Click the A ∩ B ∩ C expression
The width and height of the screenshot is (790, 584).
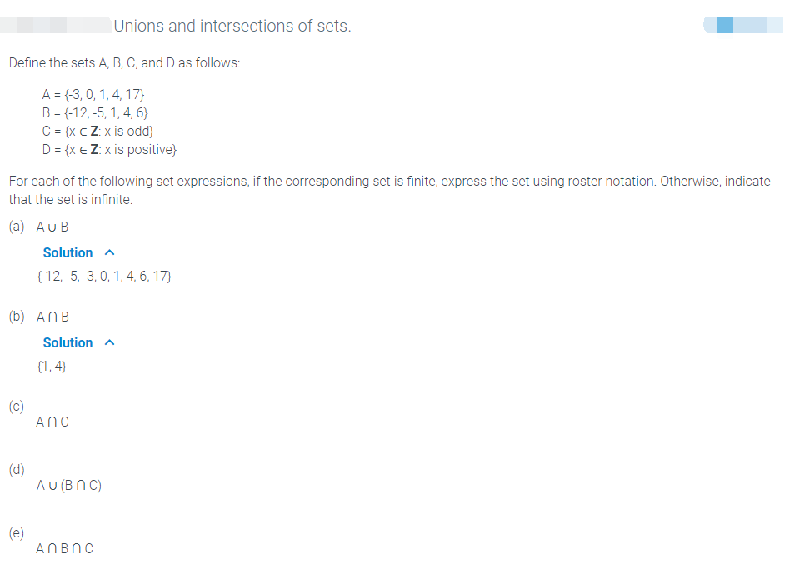(64, 548)
